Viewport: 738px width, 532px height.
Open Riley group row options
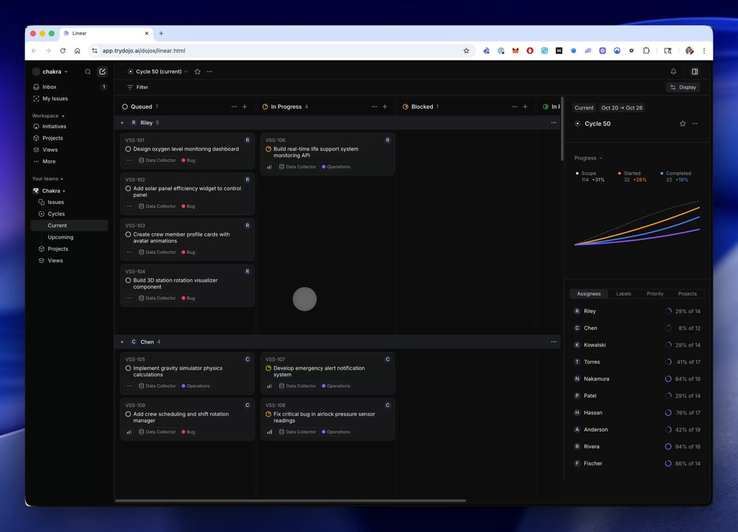pyautogui.click(x=553, y=123)
